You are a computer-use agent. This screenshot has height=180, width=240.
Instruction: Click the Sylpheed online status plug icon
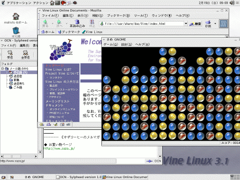(150, 161)
